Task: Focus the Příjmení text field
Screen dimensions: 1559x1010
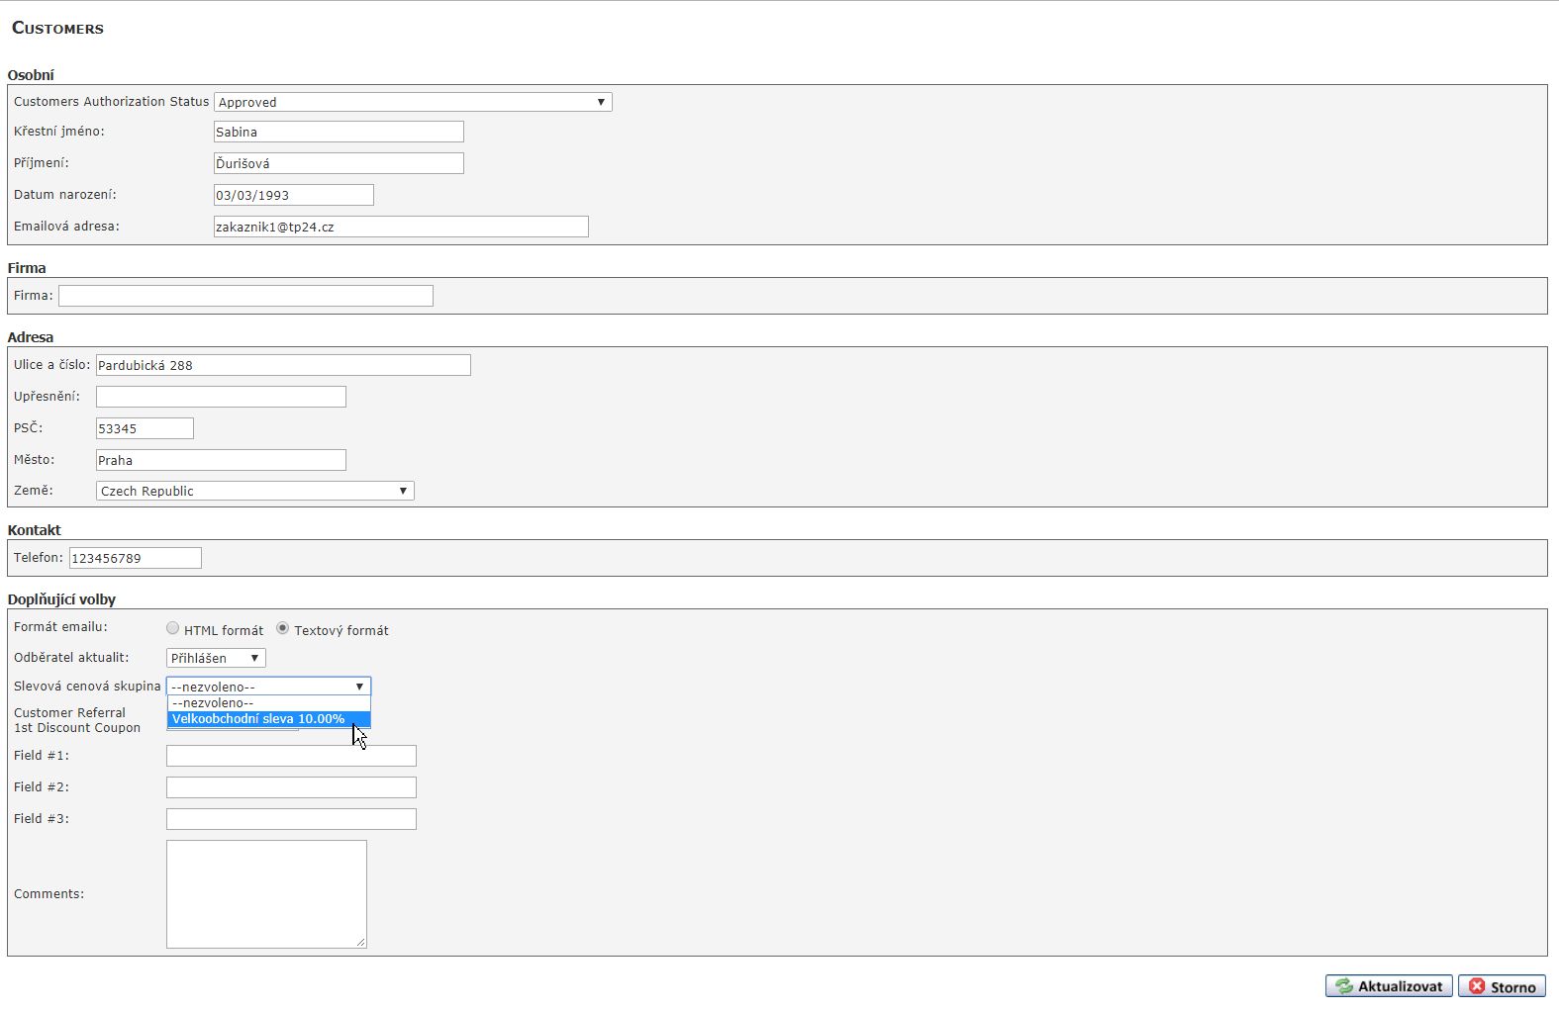Action: [339, 163]
